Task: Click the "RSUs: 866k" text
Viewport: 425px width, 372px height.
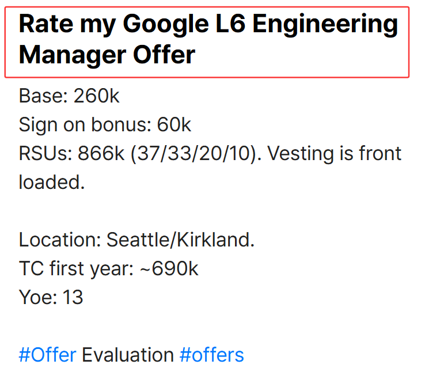Action: coord(71,153)
